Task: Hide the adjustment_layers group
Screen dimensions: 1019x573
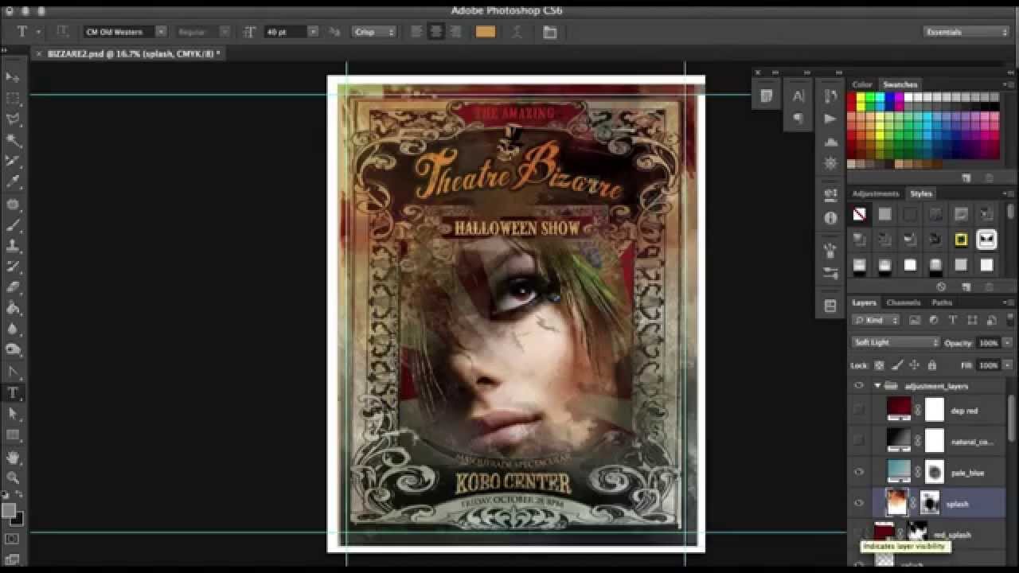Action: [x=858, y=386]
